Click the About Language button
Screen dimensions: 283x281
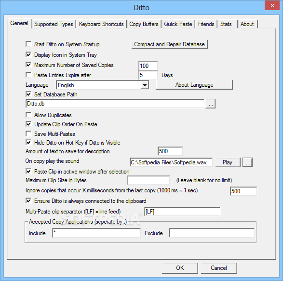(194, 85)
